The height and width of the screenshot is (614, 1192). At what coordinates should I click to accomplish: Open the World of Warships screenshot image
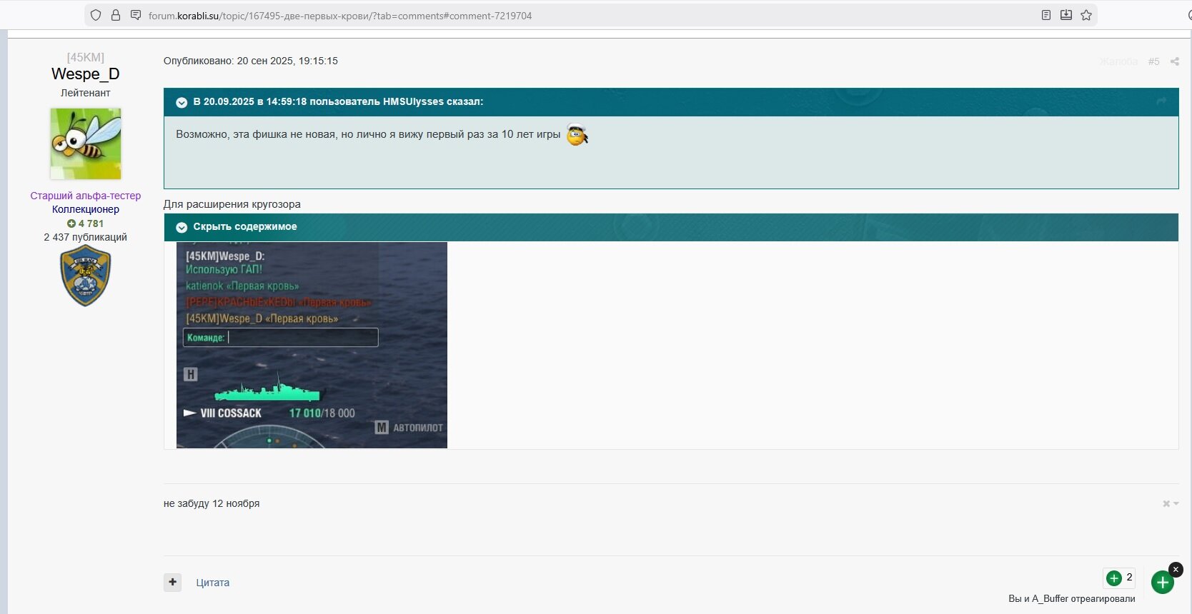pos(312,345)
